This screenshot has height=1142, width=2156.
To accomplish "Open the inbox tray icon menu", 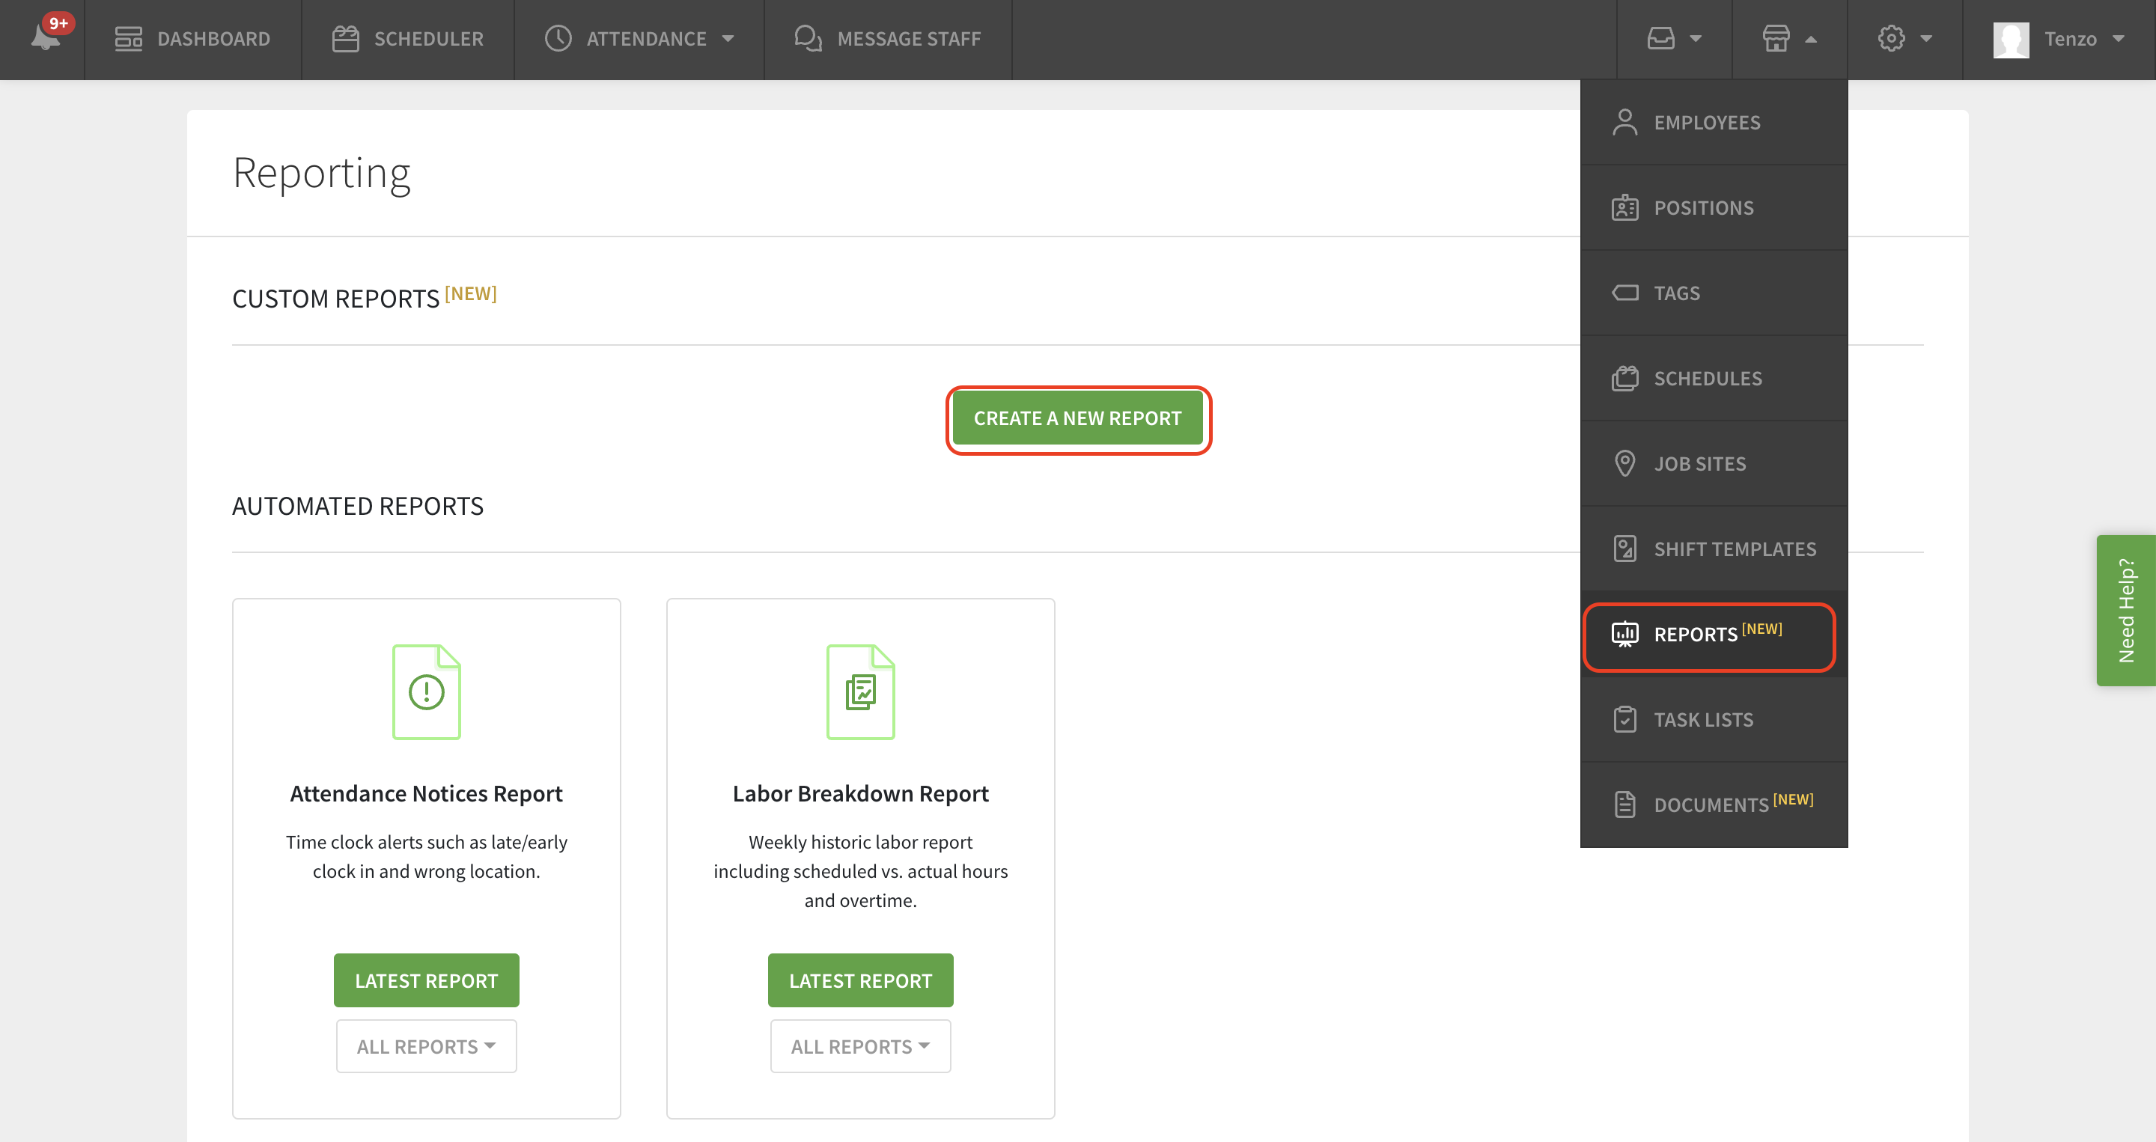I will click(x=1661, y=38).
